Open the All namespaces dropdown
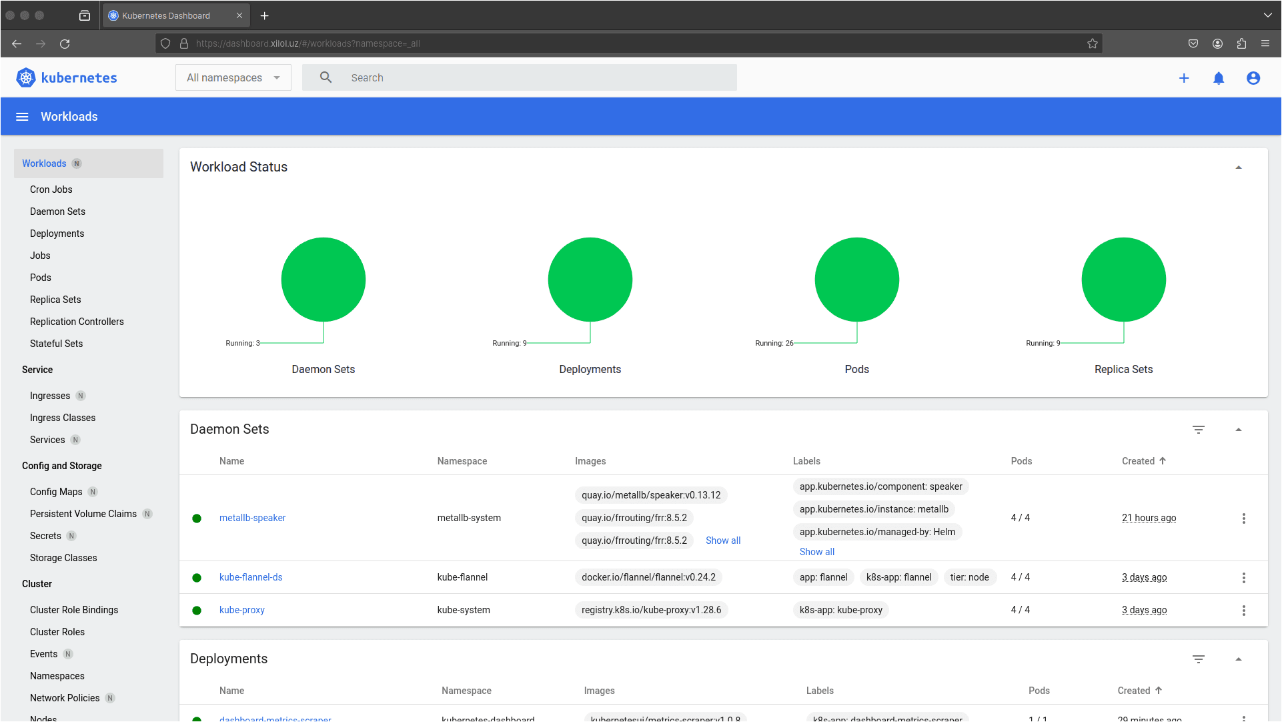 pos(233,78)
